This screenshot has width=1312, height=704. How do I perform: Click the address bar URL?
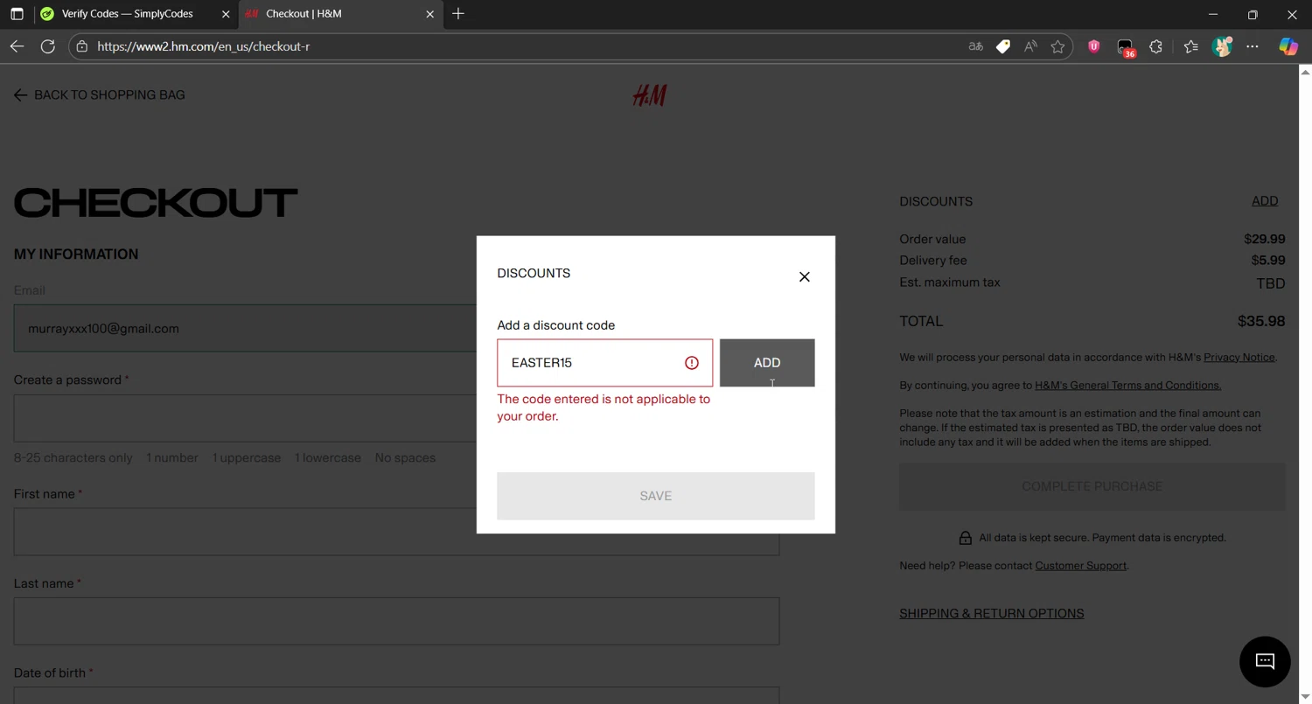[203, 46]
